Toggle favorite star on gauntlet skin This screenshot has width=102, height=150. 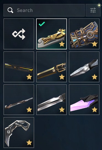click(95, 44)
